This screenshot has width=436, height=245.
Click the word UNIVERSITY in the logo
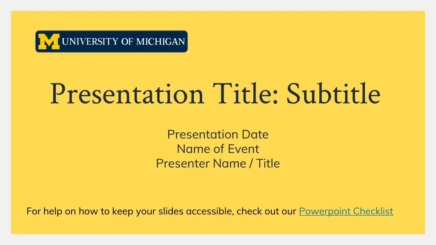pos(90,41)
